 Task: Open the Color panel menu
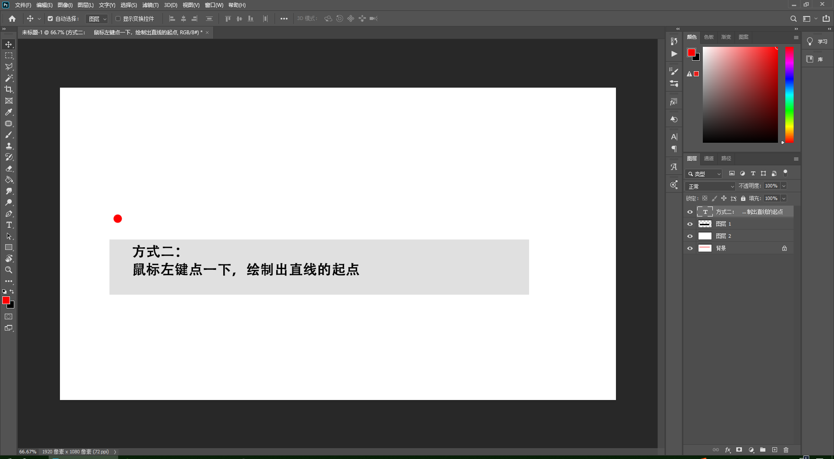point(796,37)
